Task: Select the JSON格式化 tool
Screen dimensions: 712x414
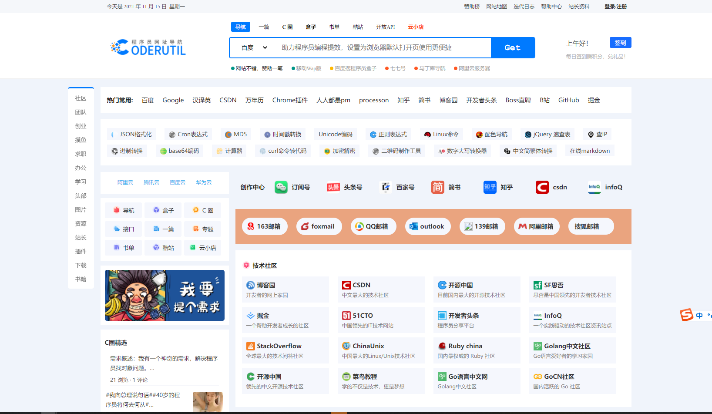Action: tap(131, 134)
